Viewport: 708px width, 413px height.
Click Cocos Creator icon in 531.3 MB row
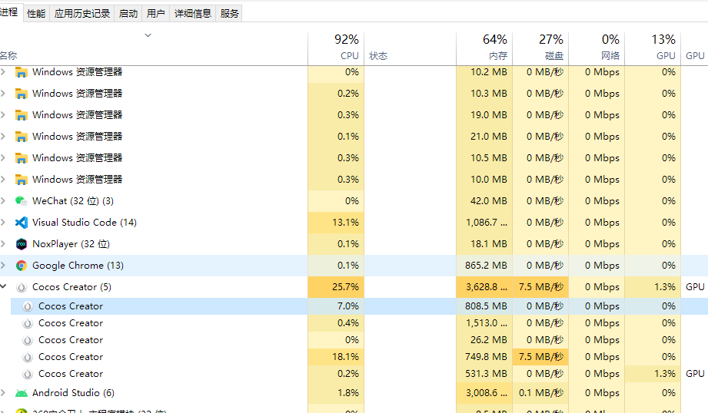click(x=28, y=374)
